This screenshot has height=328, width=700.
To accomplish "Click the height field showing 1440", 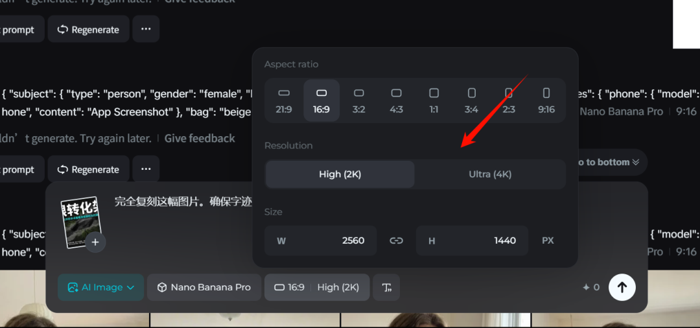I will pyautogui.click(x=472, y=240).
